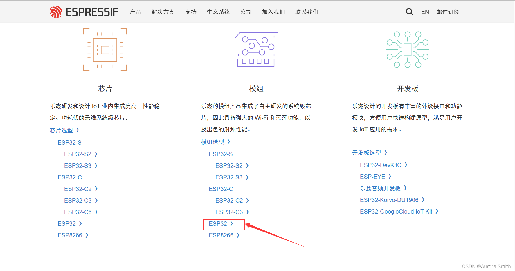Viewport: 515px width, 271px height.
Task: Open ESP8266 link under 模组
Action: click(x=224, y=235)
